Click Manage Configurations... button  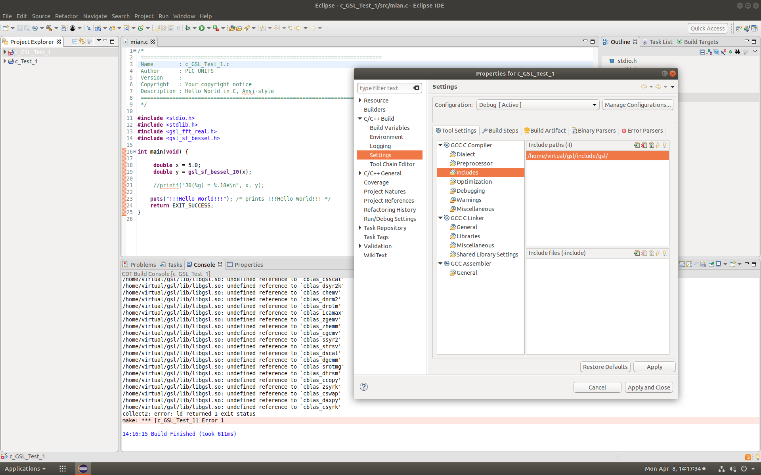(x=638, y=105)
